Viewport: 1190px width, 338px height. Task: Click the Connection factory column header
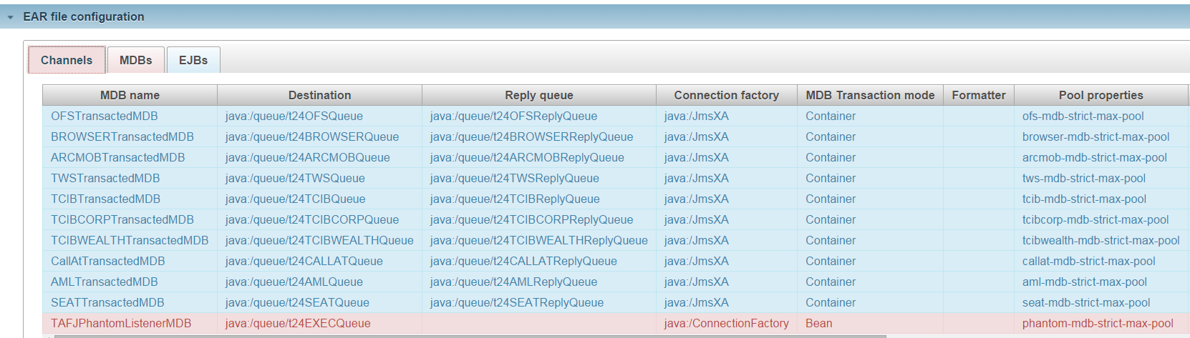tap(727, 95)
